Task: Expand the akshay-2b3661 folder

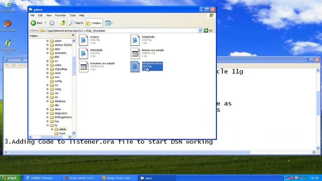Action: tap(47, 45)
